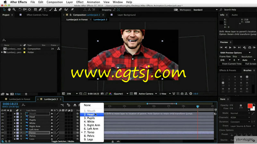Delete selected project item with trash icon
This screenshot has height=144, width=257.
(x=26, y=94)
